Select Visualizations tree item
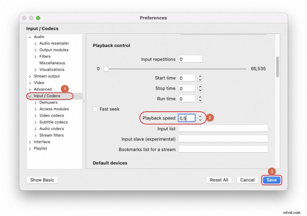The width and height of the screenshot is (307, 216). [x=52, y=69]
